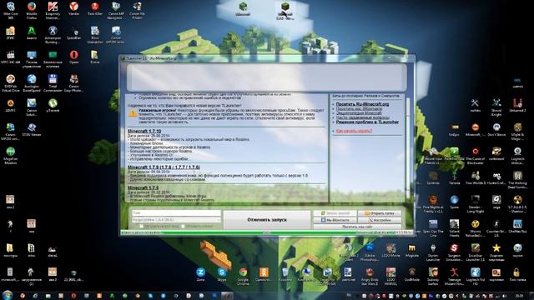This screenshot has height=300, width=534.
Task: Open the Five Nights at Freddy's desktop icon
Action: tap(433, 203)
